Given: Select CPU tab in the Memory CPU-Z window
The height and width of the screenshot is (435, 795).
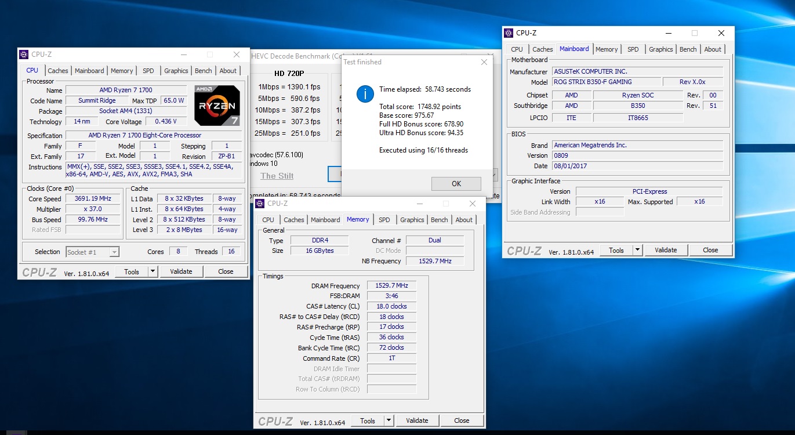Looking at the screenshot, I should click(268, 220).
